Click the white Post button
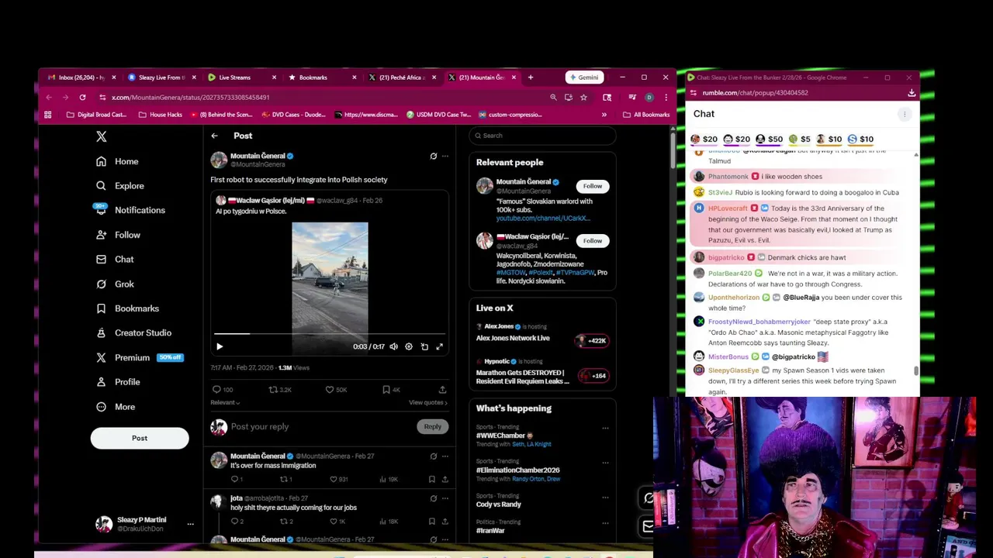Screen dimensions: 993x558 point(140,438)
